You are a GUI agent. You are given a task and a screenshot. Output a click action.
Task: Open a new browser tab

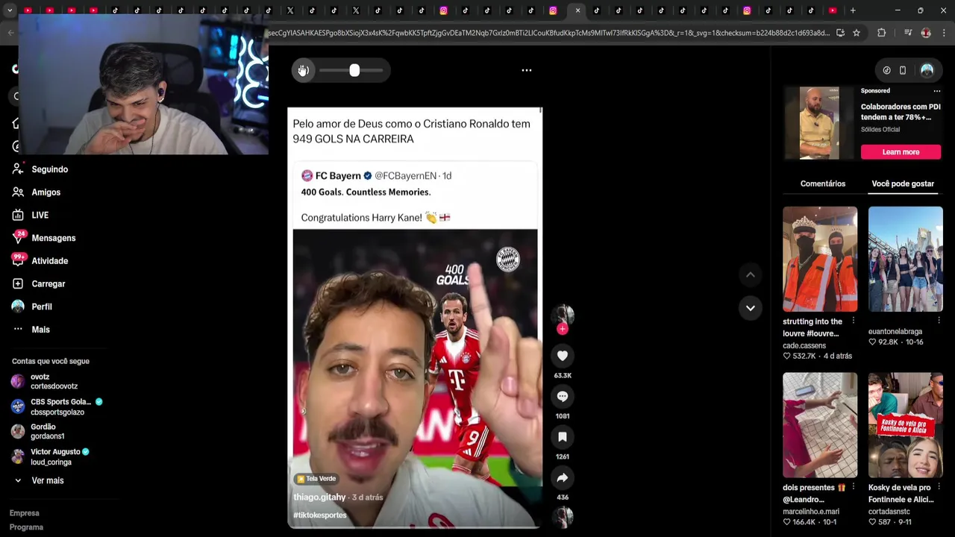853,10
